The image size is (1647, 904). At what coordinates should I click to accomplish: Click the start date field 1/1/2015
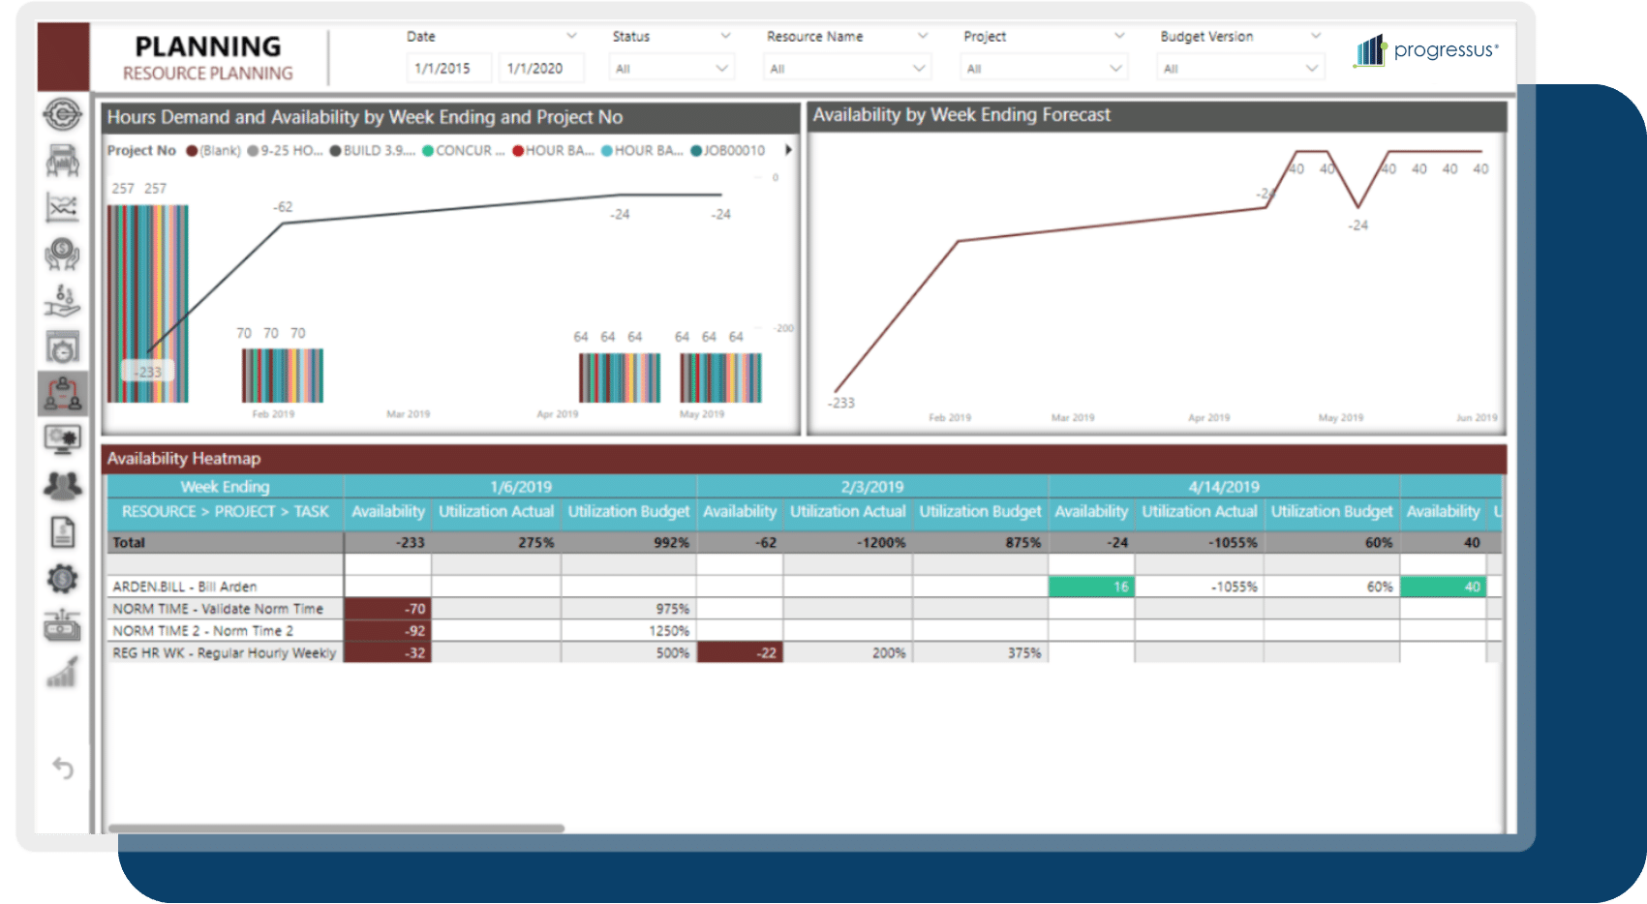(449, 69)
